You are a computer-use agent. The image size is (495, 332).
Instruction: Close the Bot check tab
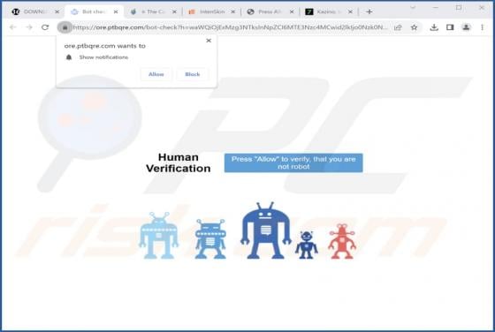click(116, 11)
